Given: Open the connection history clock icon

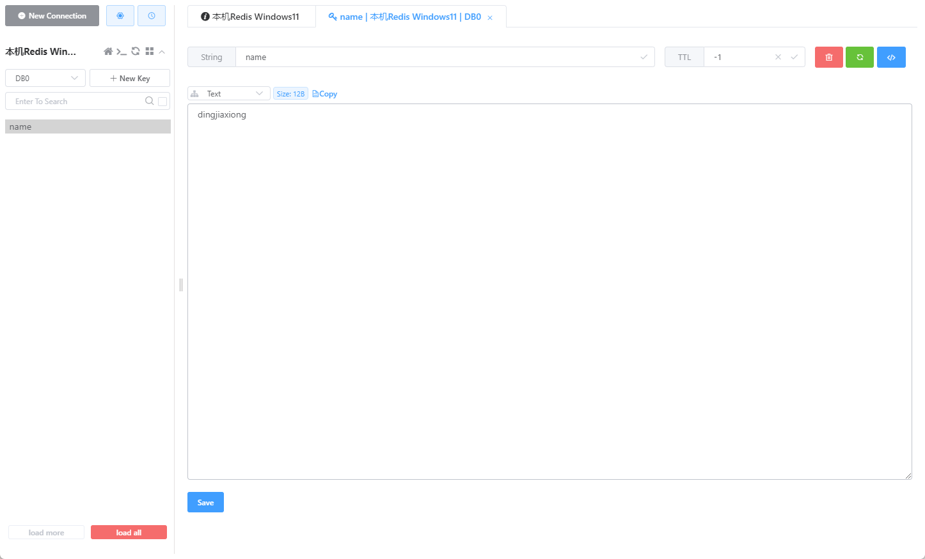Looking at the screenshot, I should pyautogui.click(x=151, y=15).
